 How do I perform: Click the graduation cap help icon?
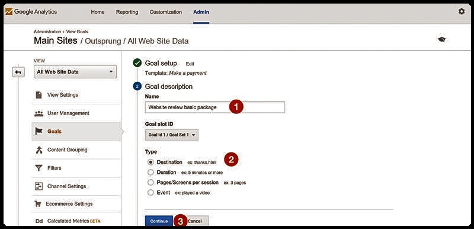click(x=441, y=40)
